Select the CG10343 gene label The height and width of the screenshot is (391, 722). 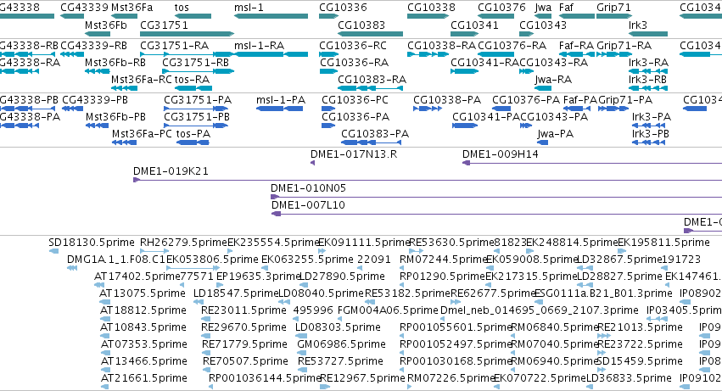click(543, 25)
